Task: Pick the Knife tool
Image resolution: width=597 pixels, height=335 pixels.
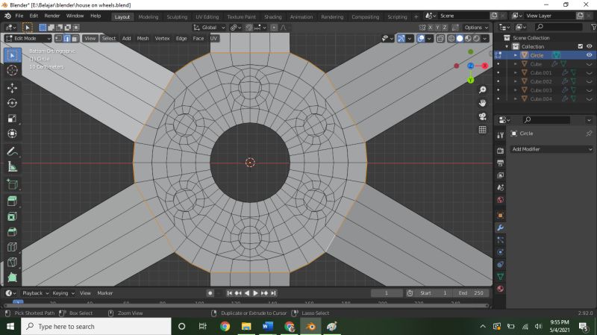Action: [x=12, y=263]
